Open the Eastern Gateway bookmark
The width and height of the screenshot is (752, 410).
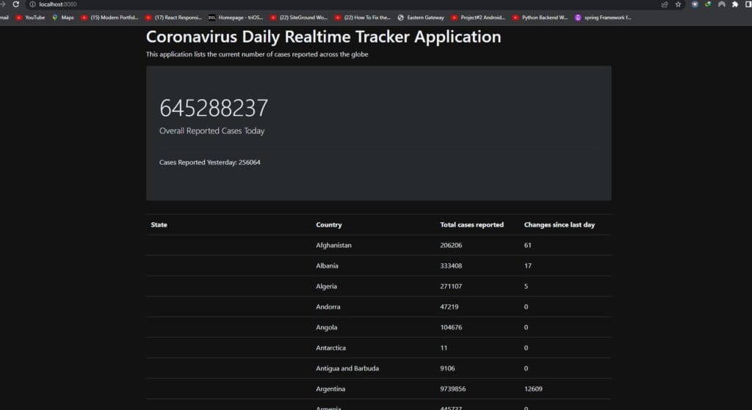pos(421,18)
